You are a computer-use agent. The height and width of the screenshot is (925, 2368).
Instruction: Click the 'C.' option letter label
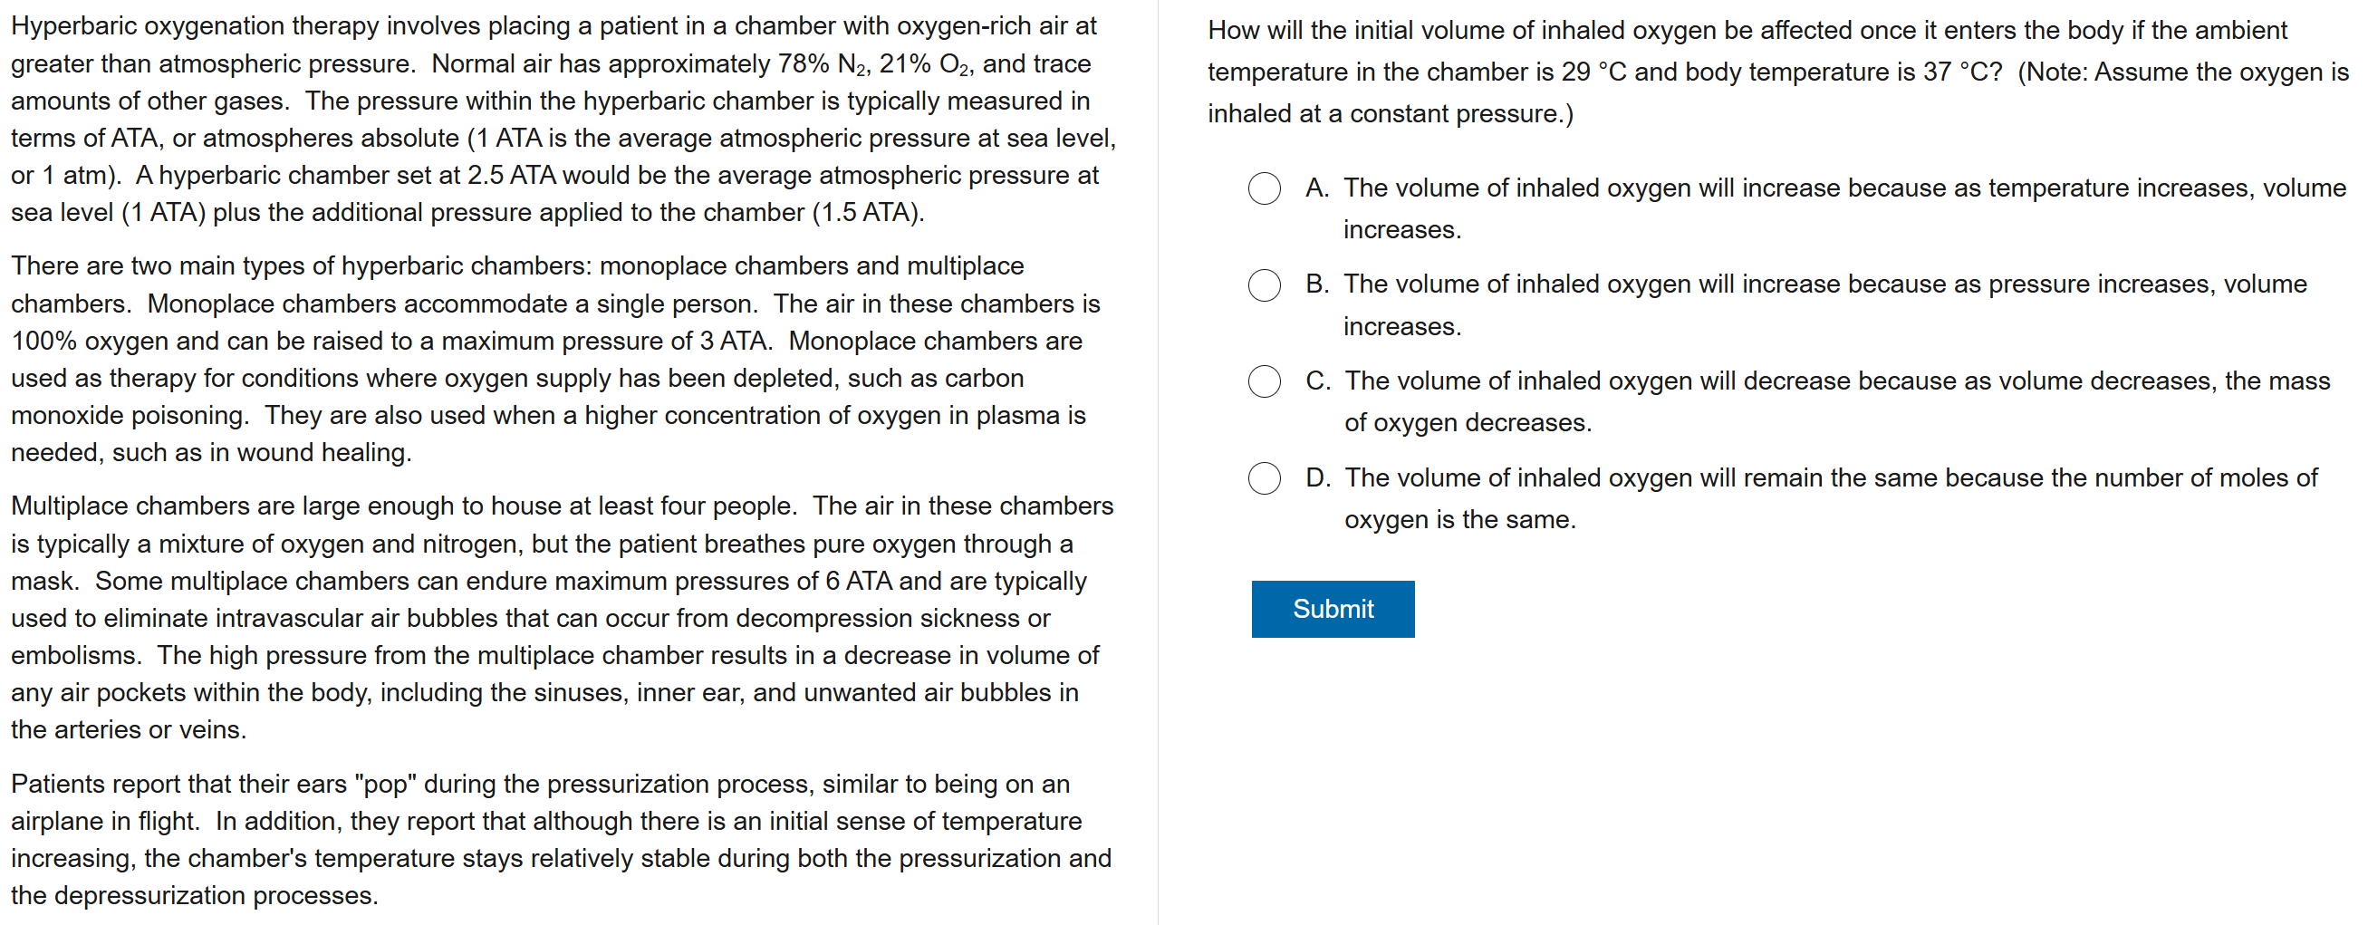point(1317,381)
